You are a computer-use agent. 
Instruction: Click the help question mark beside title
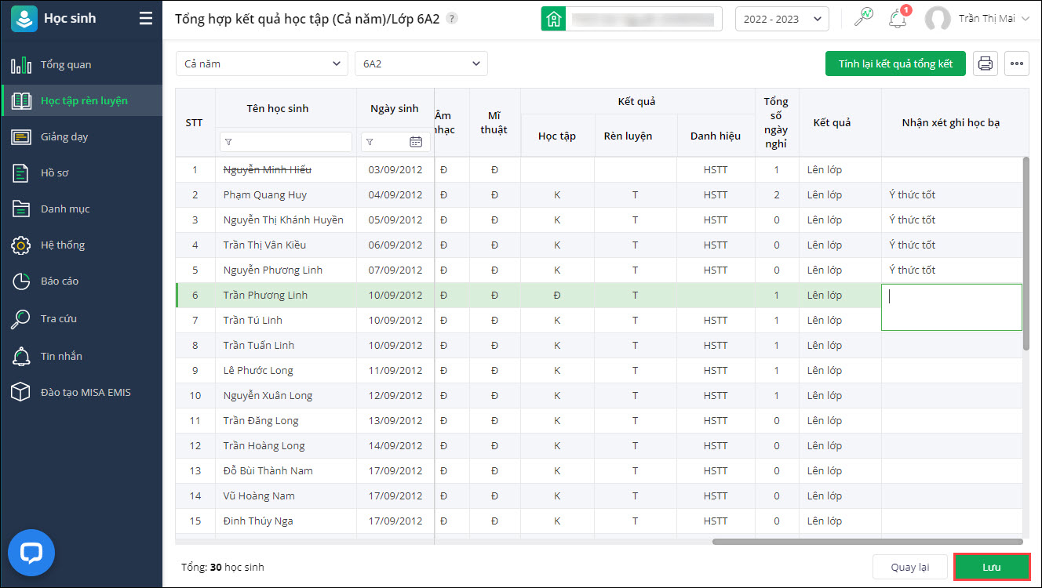click(452, 19)
